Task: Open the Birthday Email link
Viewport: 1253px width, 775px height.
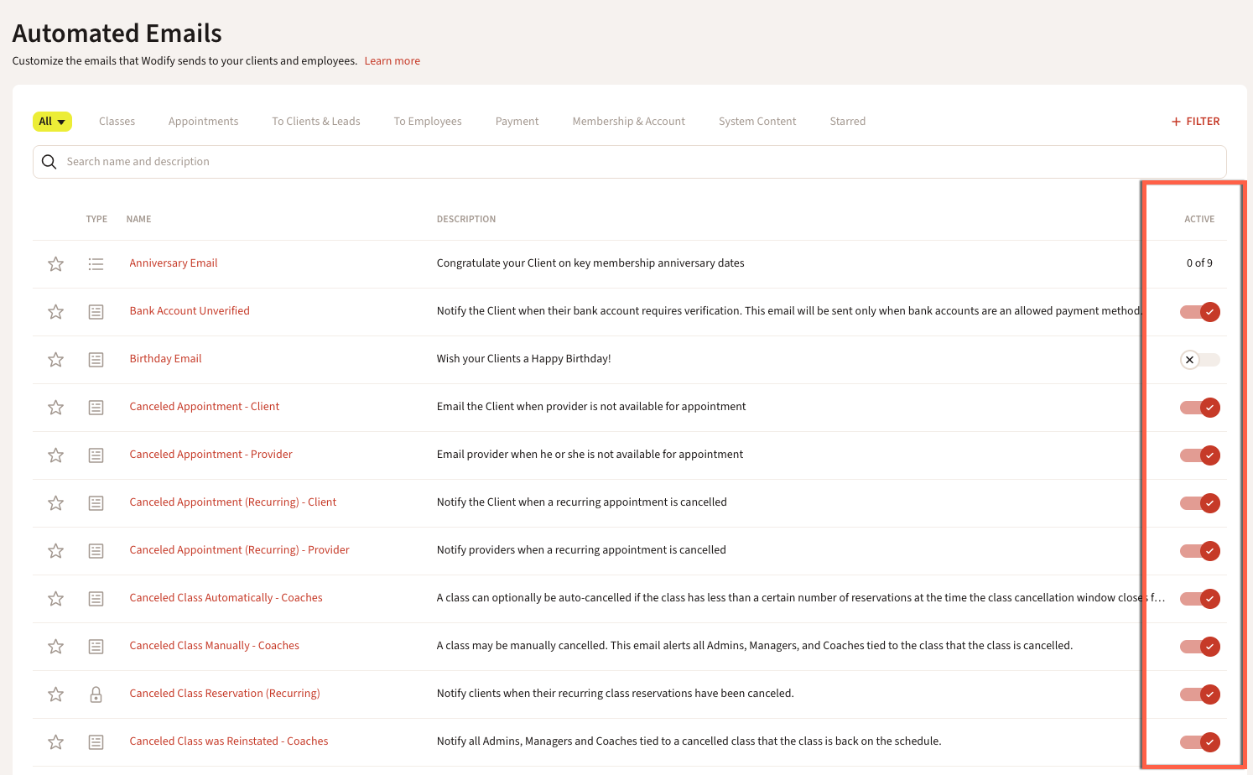Action: (165, 359)
